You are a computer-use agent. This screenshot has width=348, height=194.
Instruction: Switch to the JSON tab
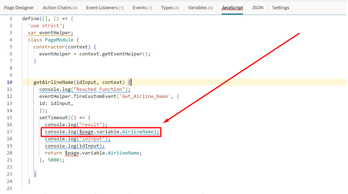(x=257, y=8)
